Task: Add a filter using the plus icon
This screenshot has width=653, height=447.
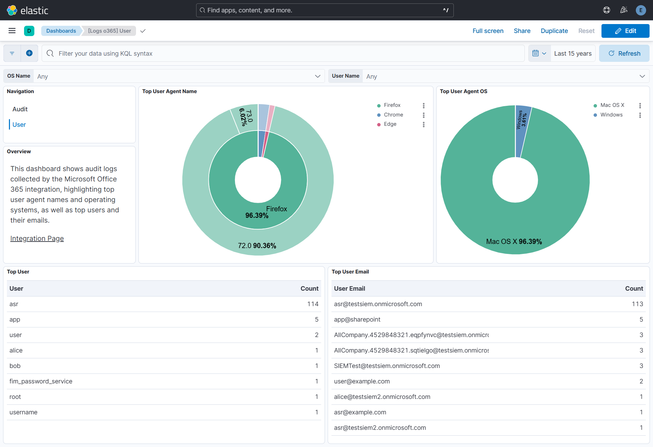Action: click(30, 53)
